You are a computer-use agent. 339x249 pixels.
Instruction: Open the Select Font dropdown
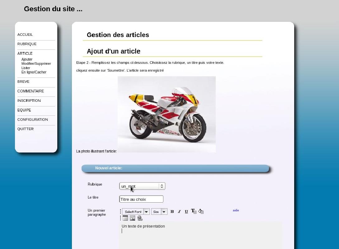pyautogui.click(x=136, y=212)
